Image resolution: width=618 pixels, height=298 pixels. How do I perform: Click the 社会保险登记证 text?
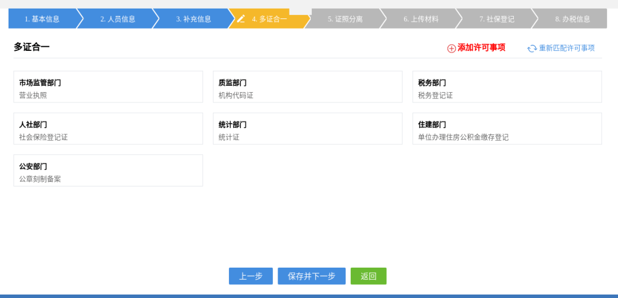coord(43,137)
